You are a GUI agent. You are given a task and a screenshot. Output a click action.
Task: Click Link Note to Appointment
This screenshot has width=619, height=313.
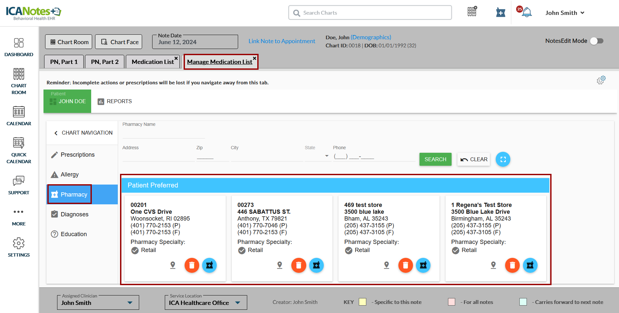(282, 41)
